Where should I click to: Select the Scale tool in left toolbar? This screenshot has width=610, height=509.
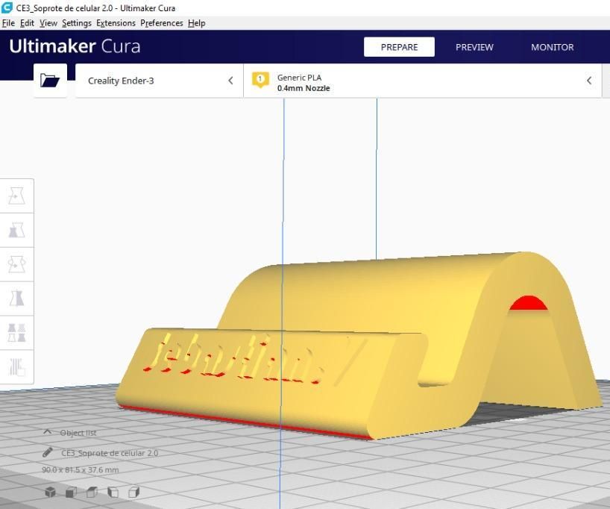(x=16, y=230)
